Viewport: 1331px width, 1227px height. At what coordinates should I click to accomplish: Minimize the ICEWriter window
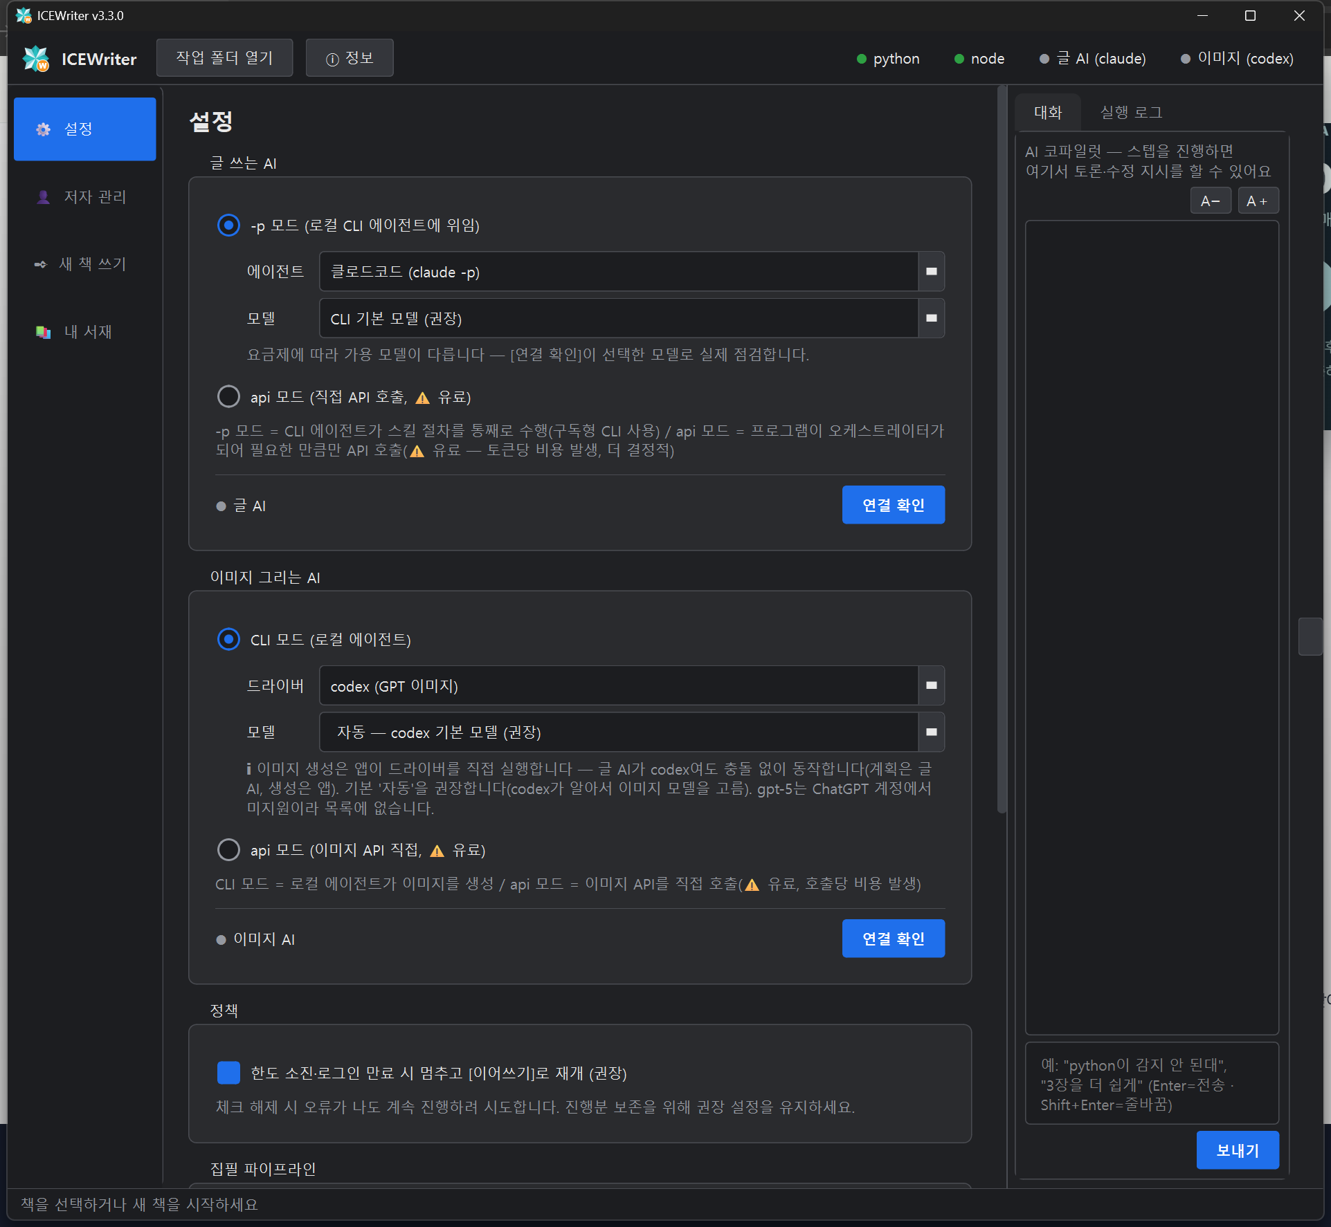(1203, 15)
